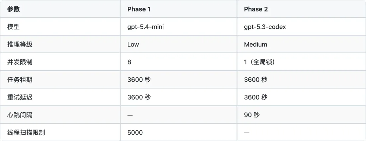The width and height of the screenshot is (366, 141).
Task: Select Phase 1 任务租期 3600 秒 cell
Action: coord(139,80)
